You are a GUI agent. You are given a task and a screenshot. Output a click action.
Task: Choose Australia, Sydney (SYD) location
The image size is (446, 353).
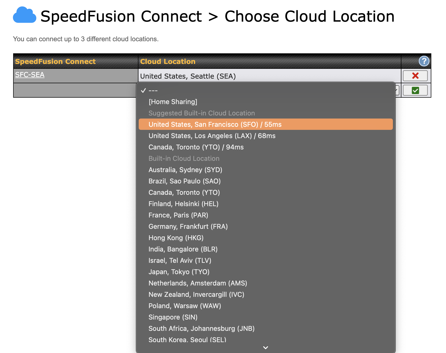coord(185,170)
